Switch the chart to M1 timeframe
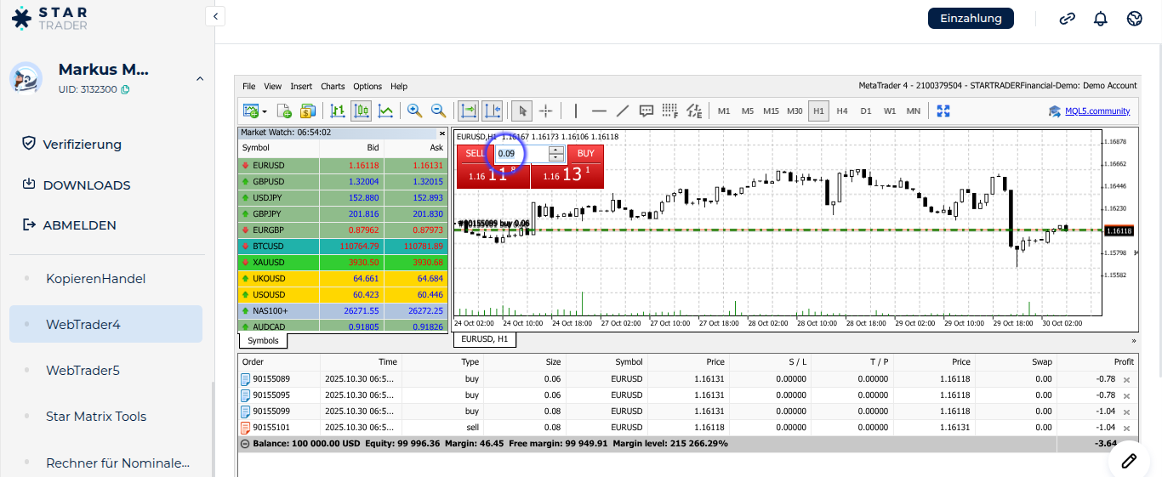The width and height of the screenshot is (1162, 477). [724, 111]
